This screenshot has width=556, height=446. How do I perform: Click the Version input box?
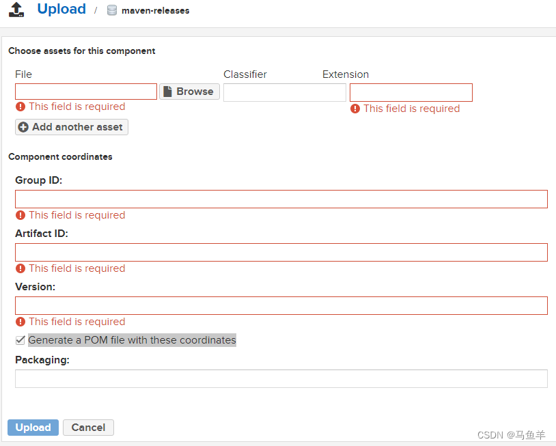[281, 305]
